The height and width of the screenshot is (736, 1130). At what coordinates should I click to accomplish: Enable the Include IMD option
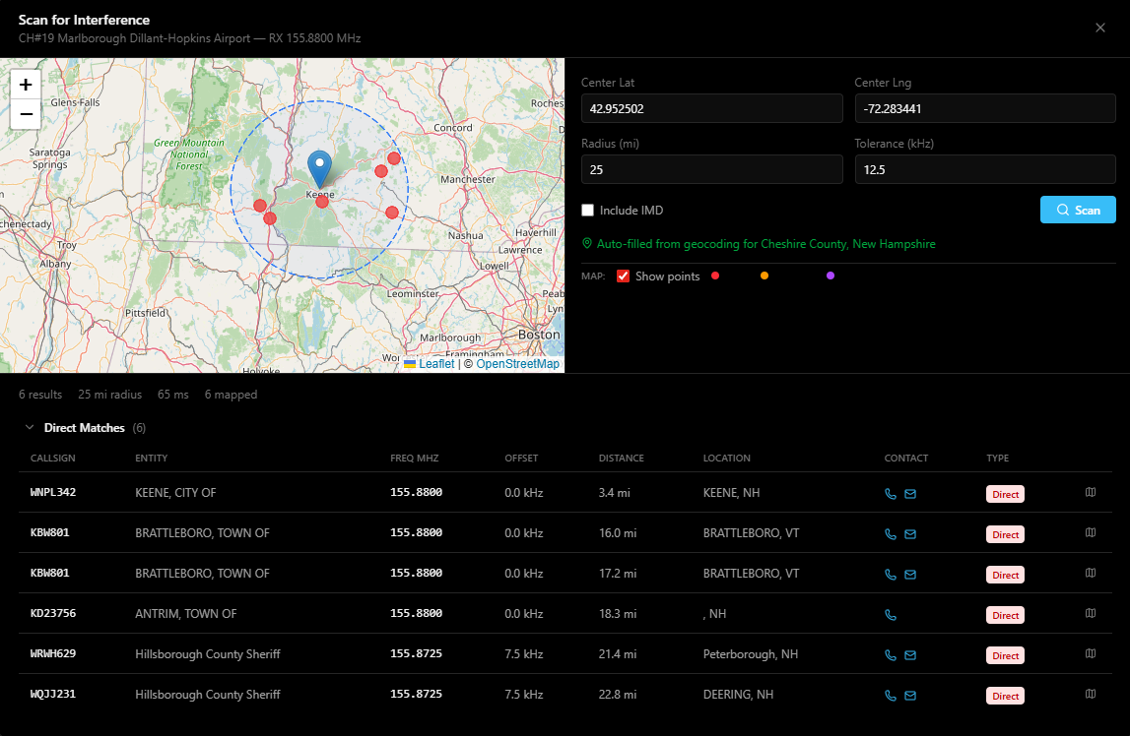click(x=587, y=210)
